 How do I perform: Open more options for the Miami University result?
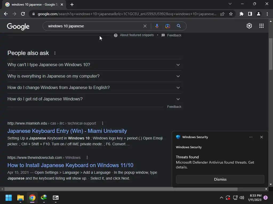pos(103,123)
